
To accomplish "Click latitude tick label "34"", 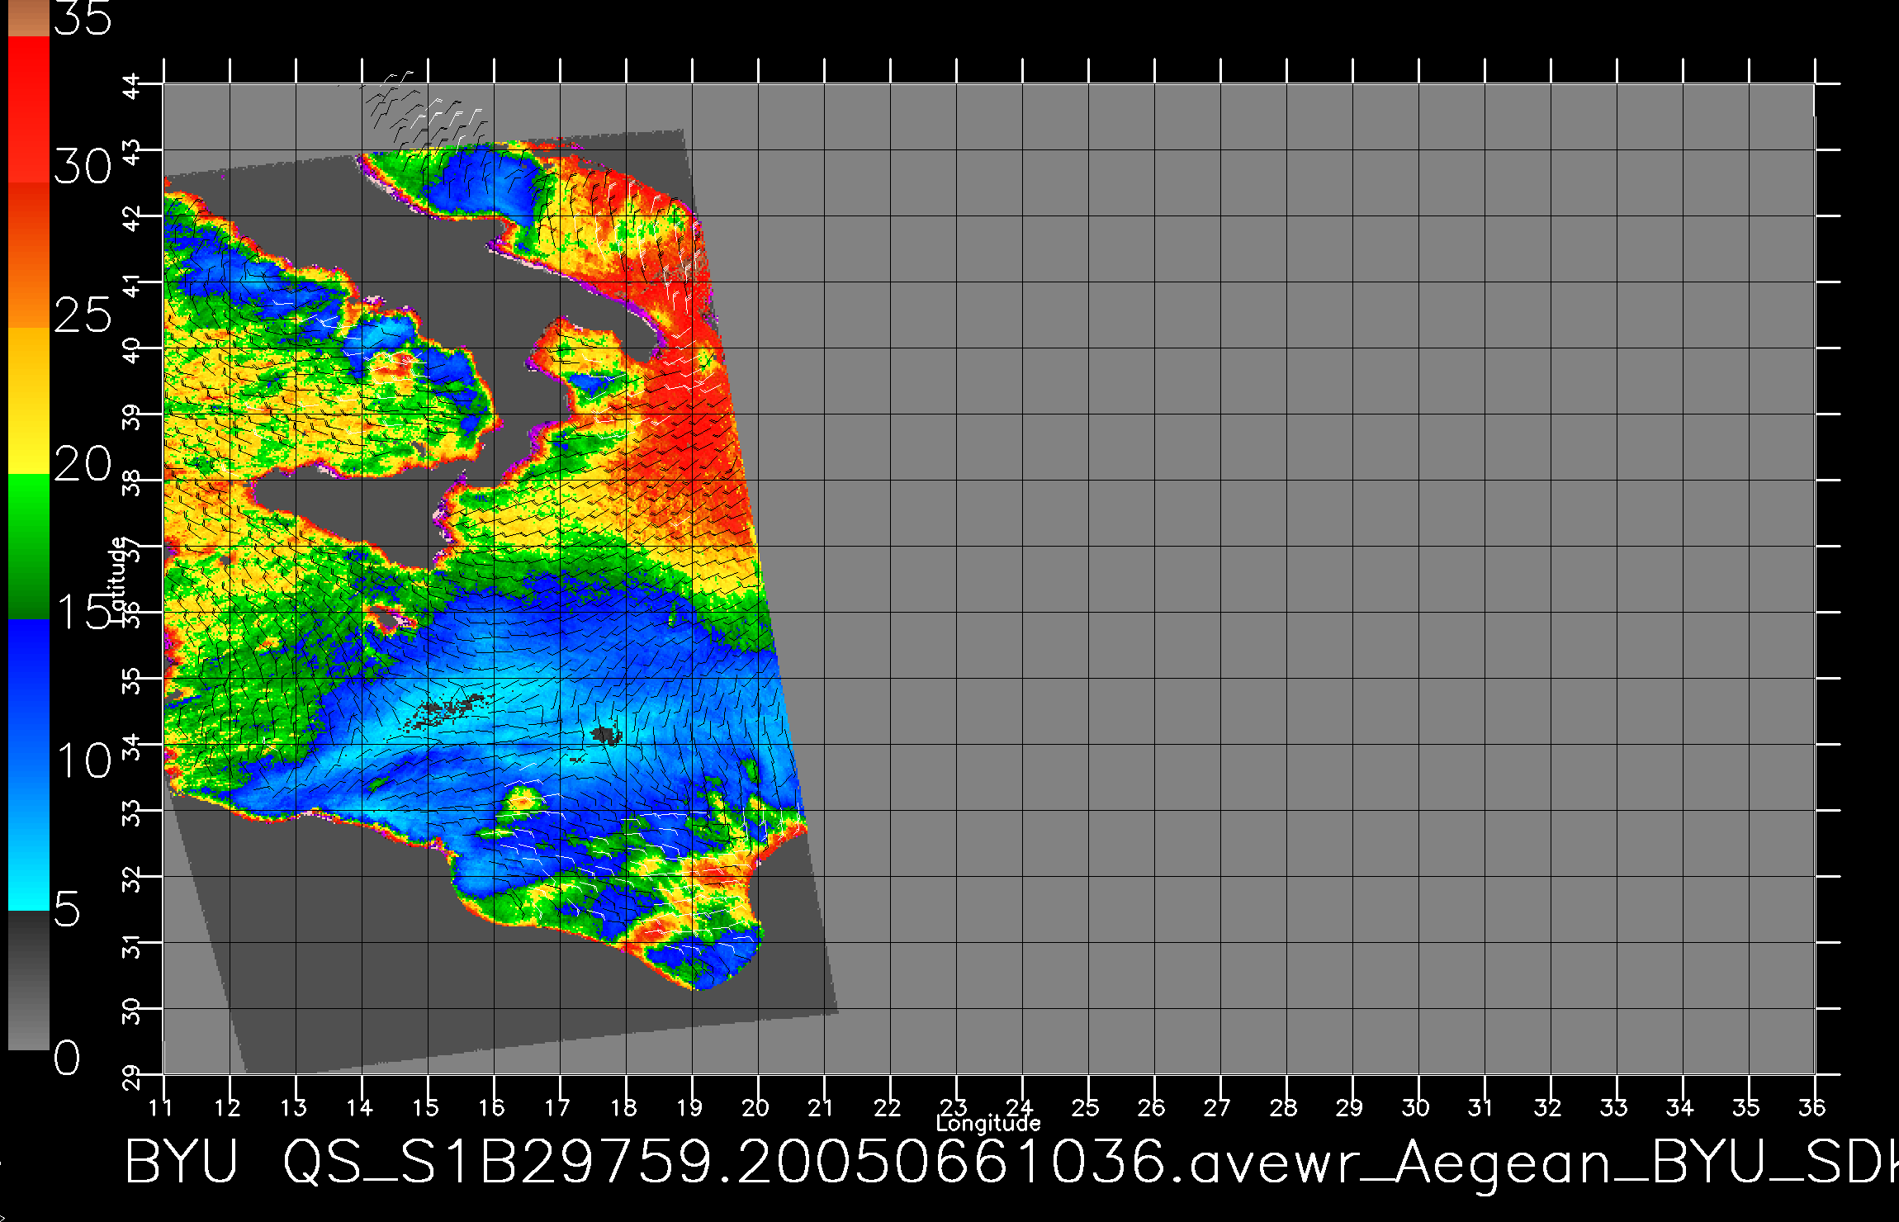I will pyautogui.click(x=131, y=747).
